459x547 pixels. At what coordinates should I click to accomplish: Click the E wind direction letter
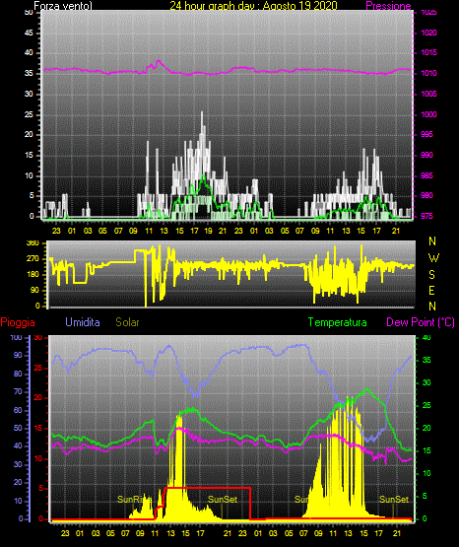click(431, 290)
